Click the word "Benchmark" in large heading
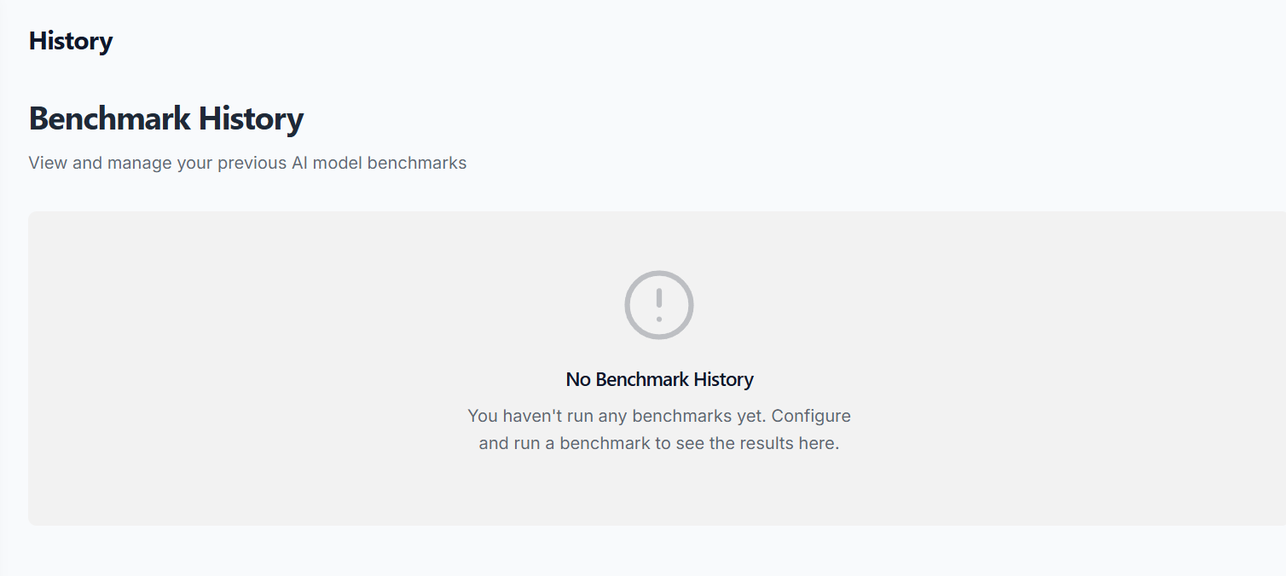This screenshot has height=576, width=1286. click(110, 118)
